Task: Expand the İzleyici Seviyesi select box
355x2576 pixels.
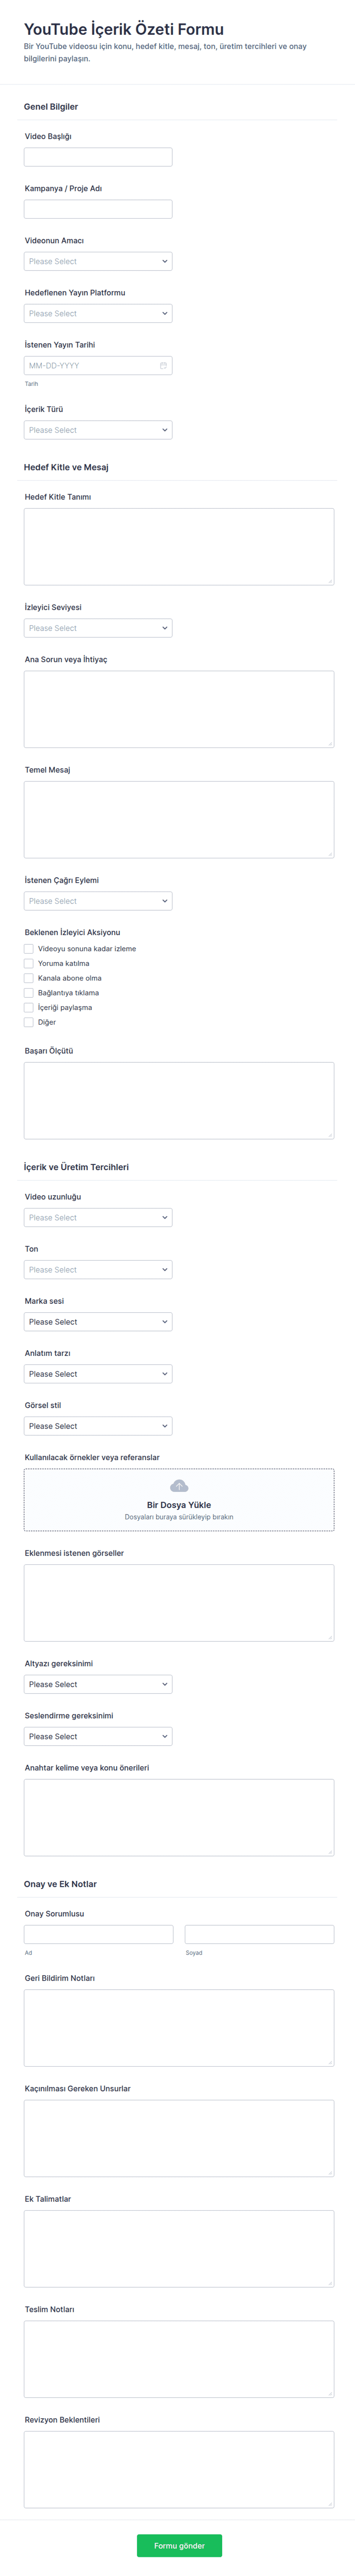Action: 98,628
